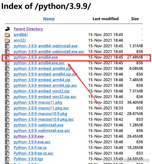Click file icon beside python-3.9.9.exe
The width and height of the screenshot is (152, 164).
pos(7,136)
